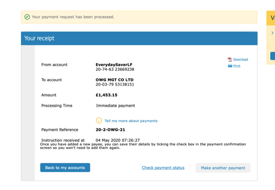Click the timestamp 04 May 2020 07:26:27
The height and width of the screenshot is (190, 275).
point(118,140)
